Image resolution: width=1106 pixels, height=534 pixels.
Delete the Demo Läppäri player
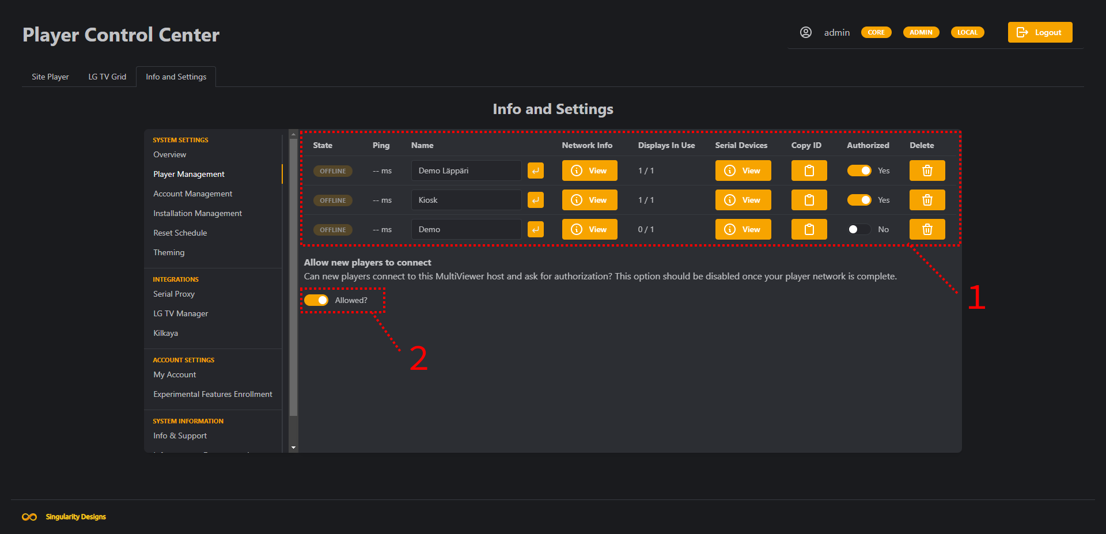pyautogui.click(x=927, y=171)
